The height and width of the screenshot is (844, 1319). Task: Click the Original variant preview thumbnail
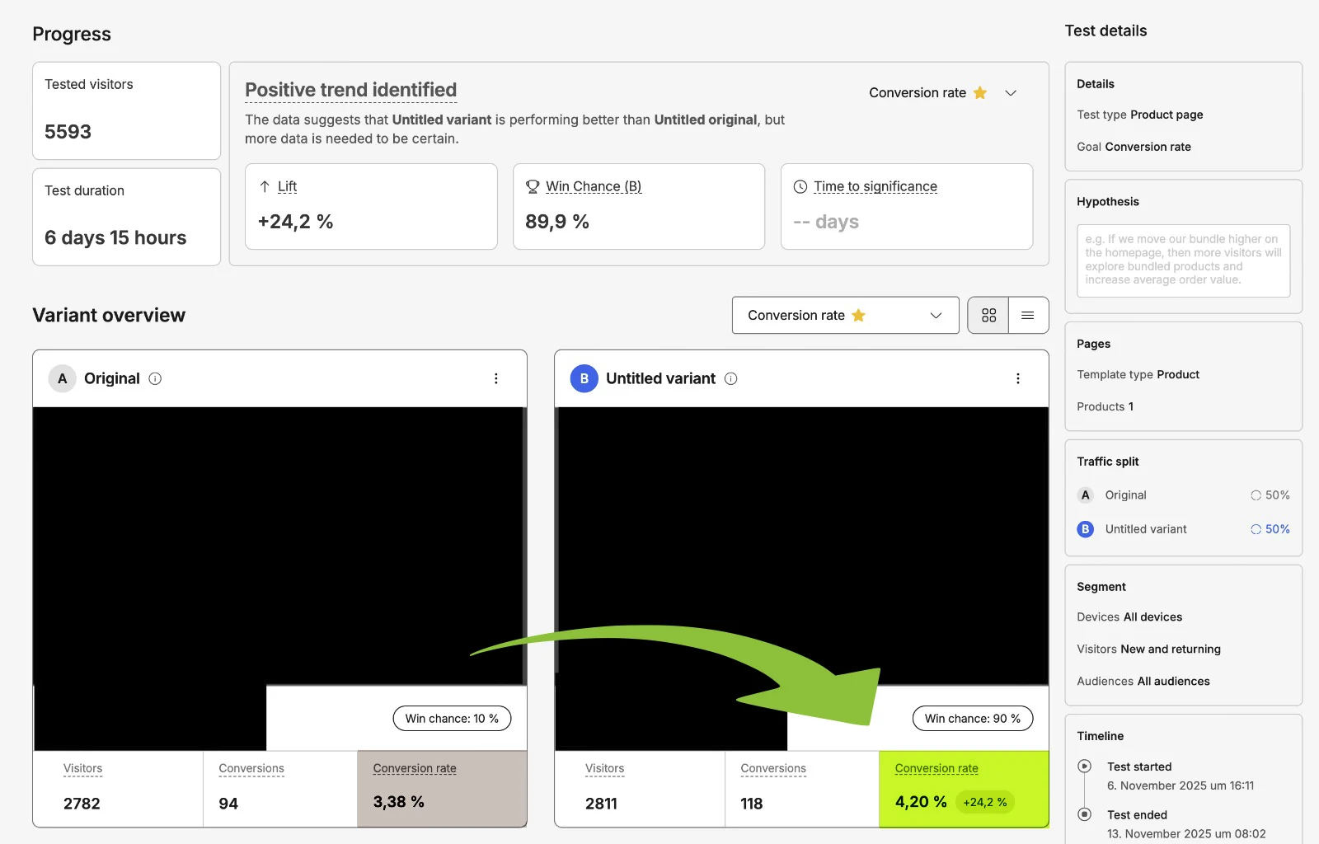coord(279,545)
